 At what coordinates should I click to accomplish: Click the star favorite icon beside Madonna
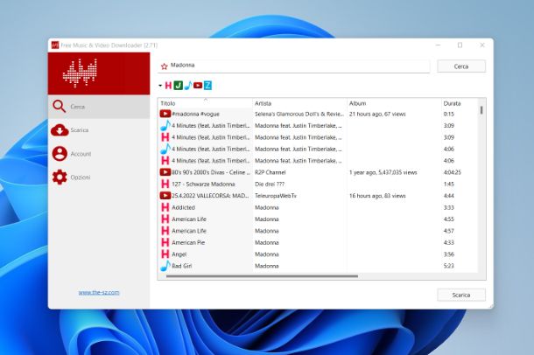coord(165,66)
